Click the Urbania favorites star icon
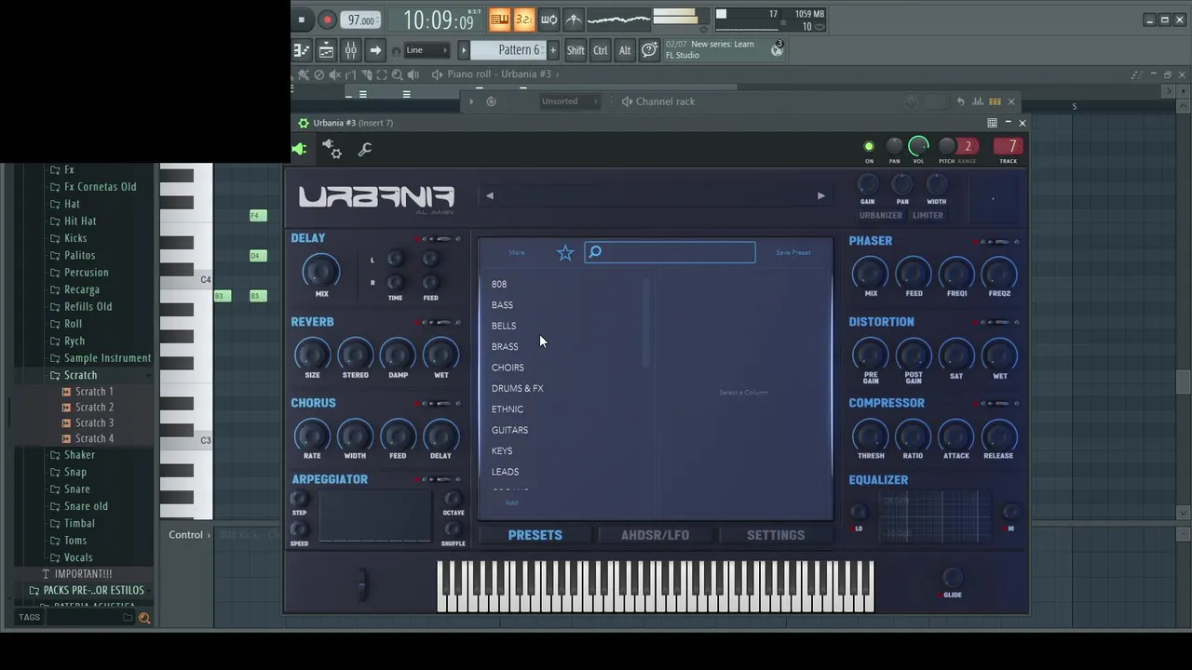 (565, 252)
